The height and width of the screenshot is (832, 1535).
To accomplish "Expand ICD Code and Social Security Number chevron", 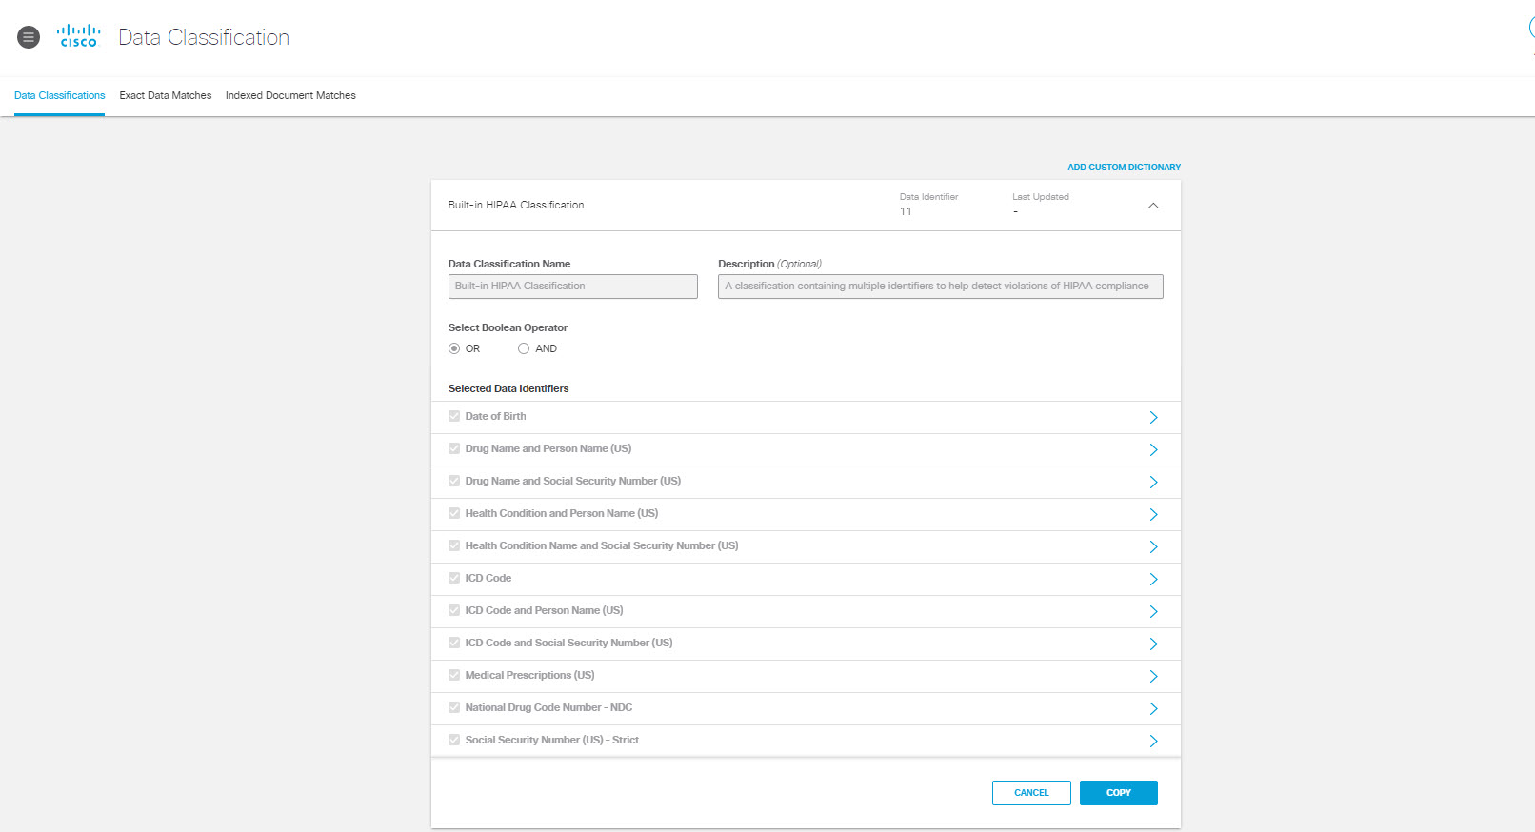I will click(x=1153, y=644).
